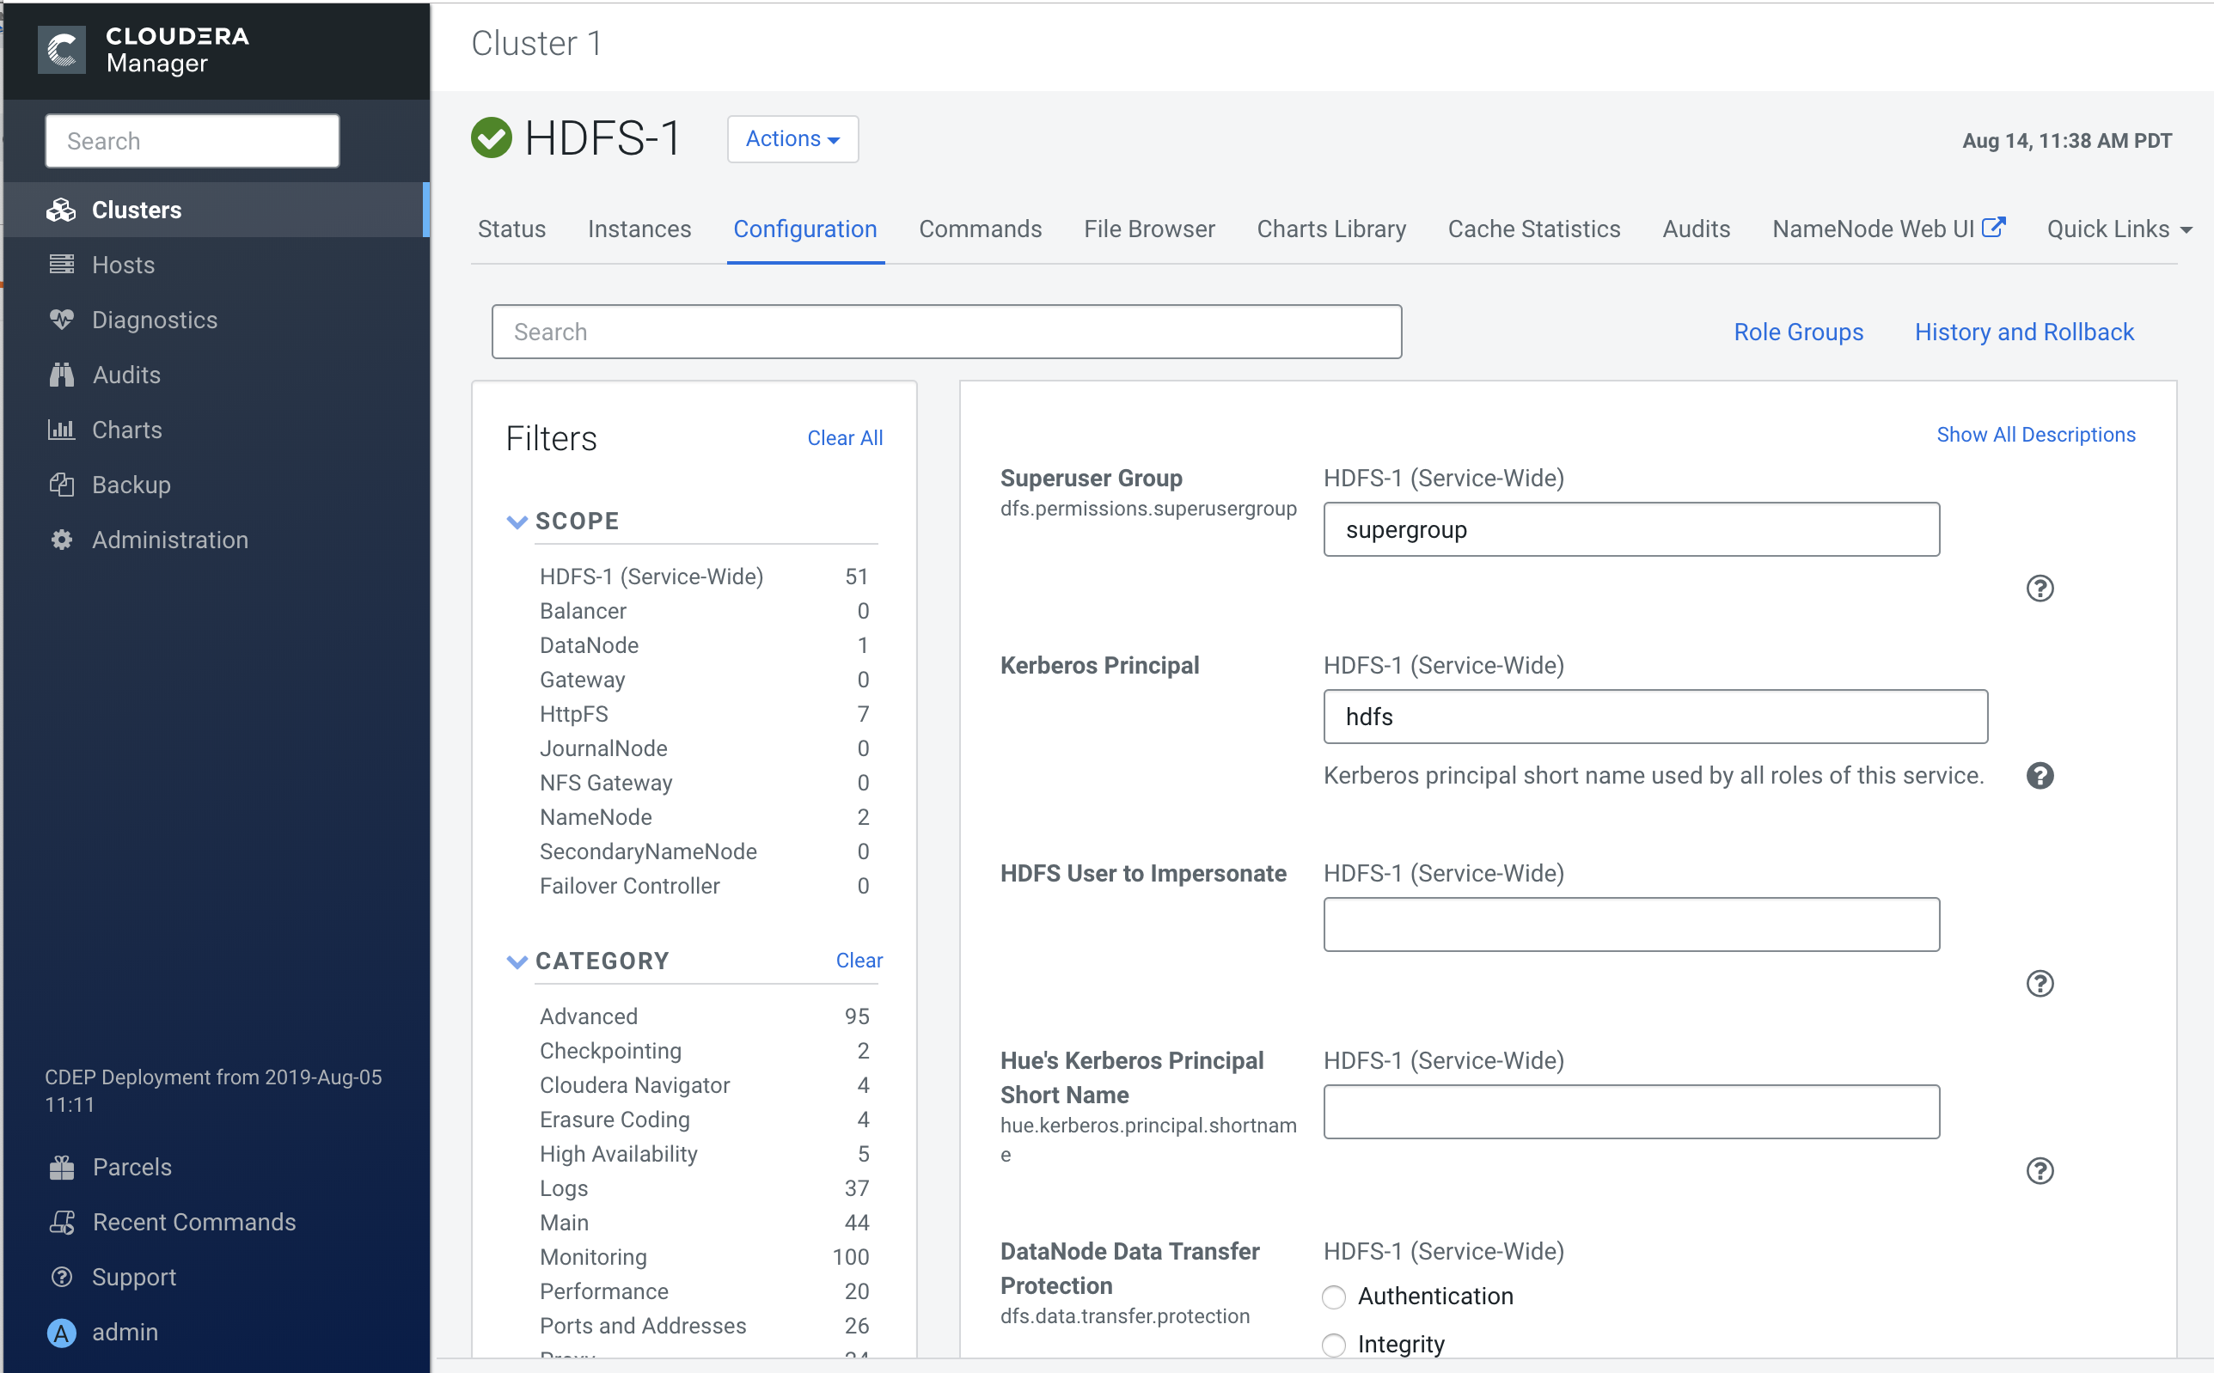
Task: Click the Recent Commands sidebar icon
Action: (62, 1223)
